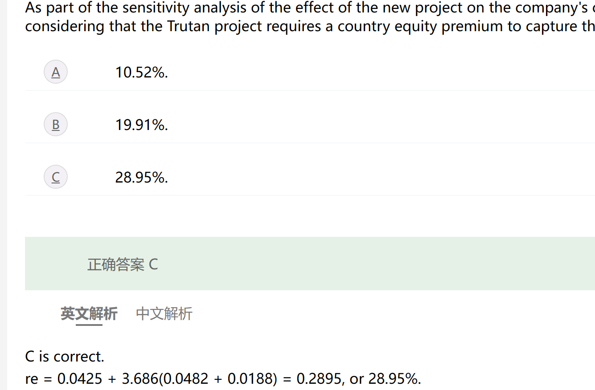Click the 正确答案 C label
This screenshot has height=390, width=595.
coord(123,264)
